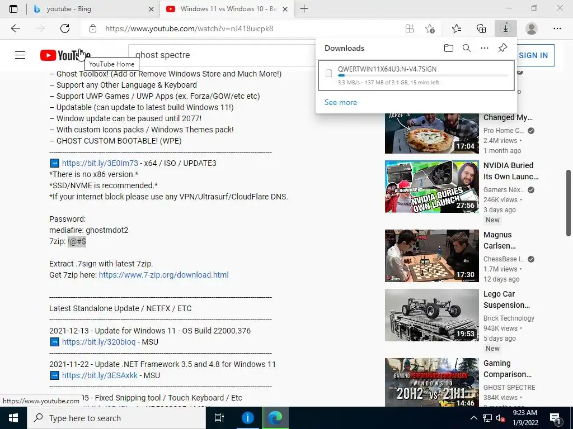Screen dimensions: 573x429
Task: Click the NVIDIA Buried Its Own Launch title
Action: click(x=511, y=171)
